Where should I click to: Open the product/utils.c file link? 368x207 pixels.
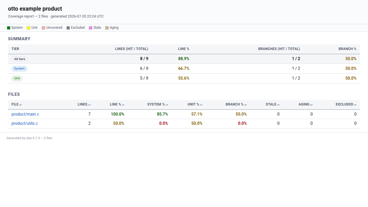24,123
